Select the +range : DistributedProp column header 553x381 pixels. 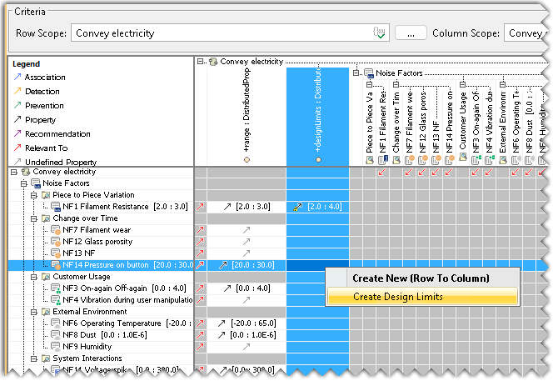click(247, 116)
